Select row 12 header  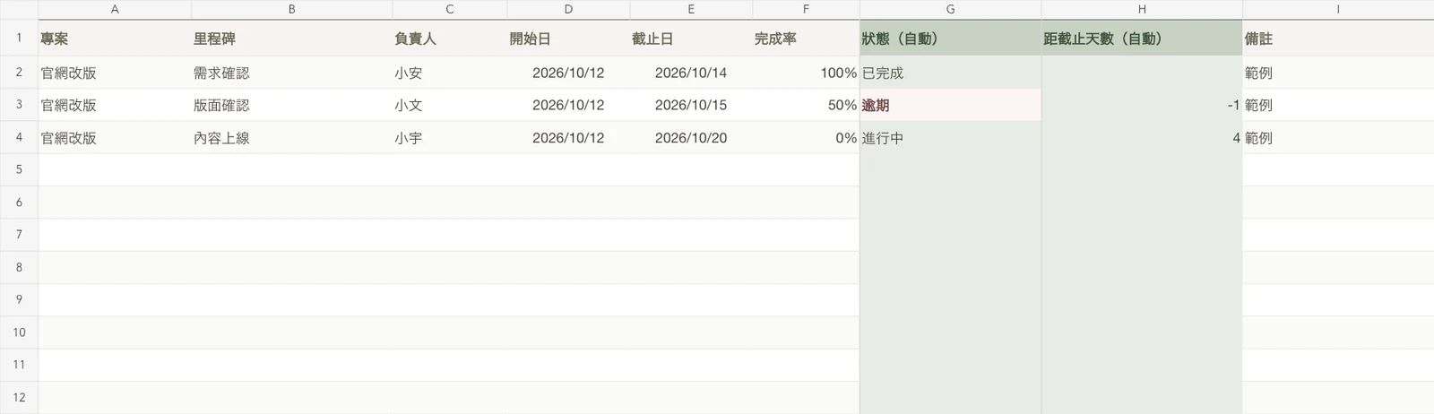(x=19, y=397)
